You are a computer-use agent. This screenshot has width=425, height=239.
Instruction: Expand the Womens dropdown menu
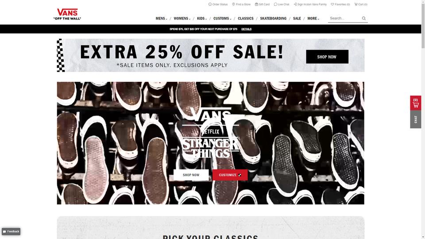tap(182, 19)
